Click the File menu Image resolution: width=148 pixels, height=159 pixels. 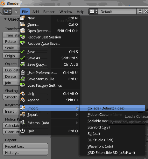(x=25, y=12)
